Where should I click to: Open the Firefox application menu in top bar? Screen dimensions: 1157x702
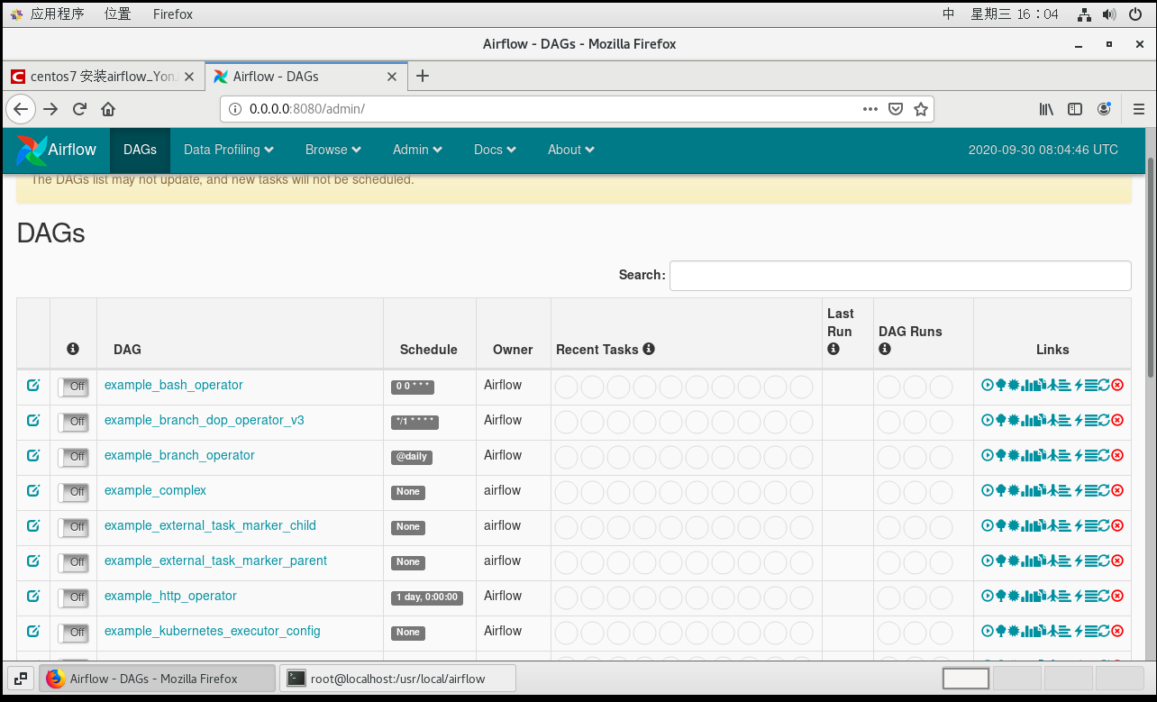click(x=173, y=14)
